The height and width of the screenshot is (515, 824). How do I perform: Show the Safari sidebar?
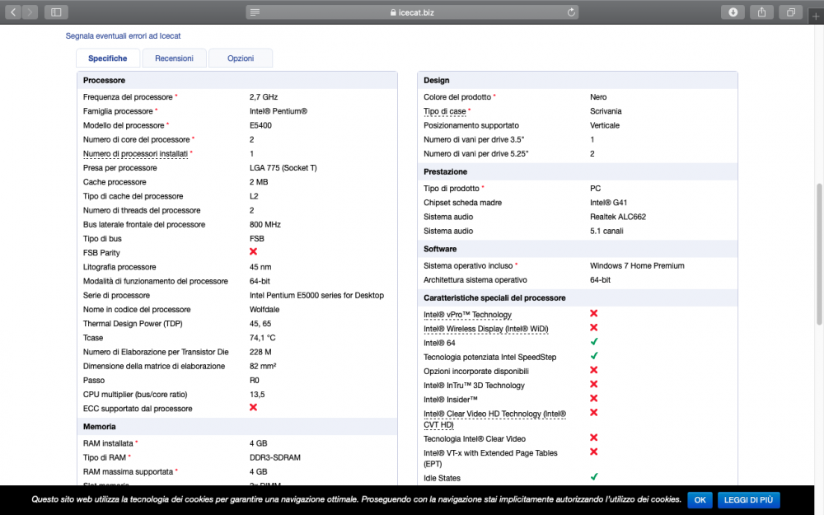click(x=56, y=12)
